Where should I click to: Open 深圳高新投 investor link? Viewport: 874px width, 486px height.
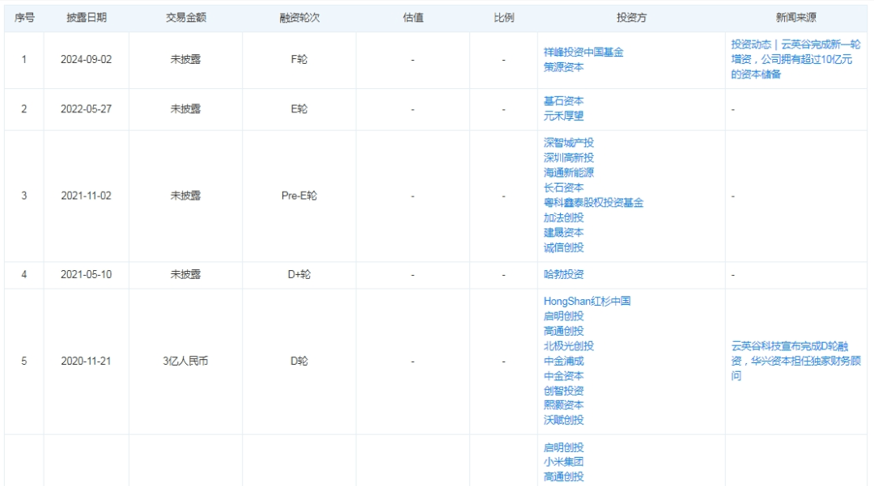tap(569, 158)
